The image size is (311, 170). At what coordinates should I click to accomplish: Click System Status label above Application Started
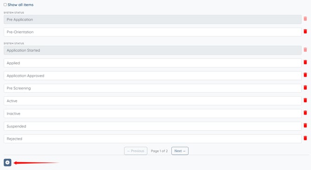point(14,43)
